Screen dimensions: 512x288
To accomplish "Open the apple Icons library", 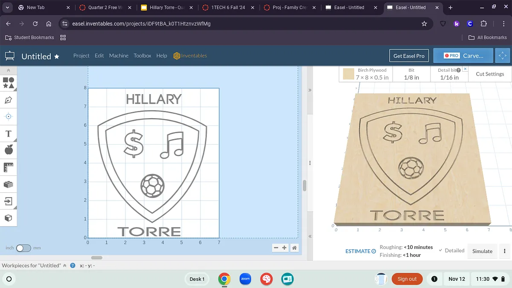I will (8, 150).
